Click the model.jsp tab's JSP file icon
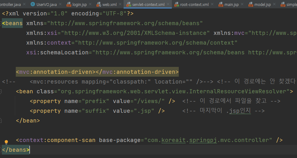The width and height of the screenshot is (297, 158). point(251,4)
